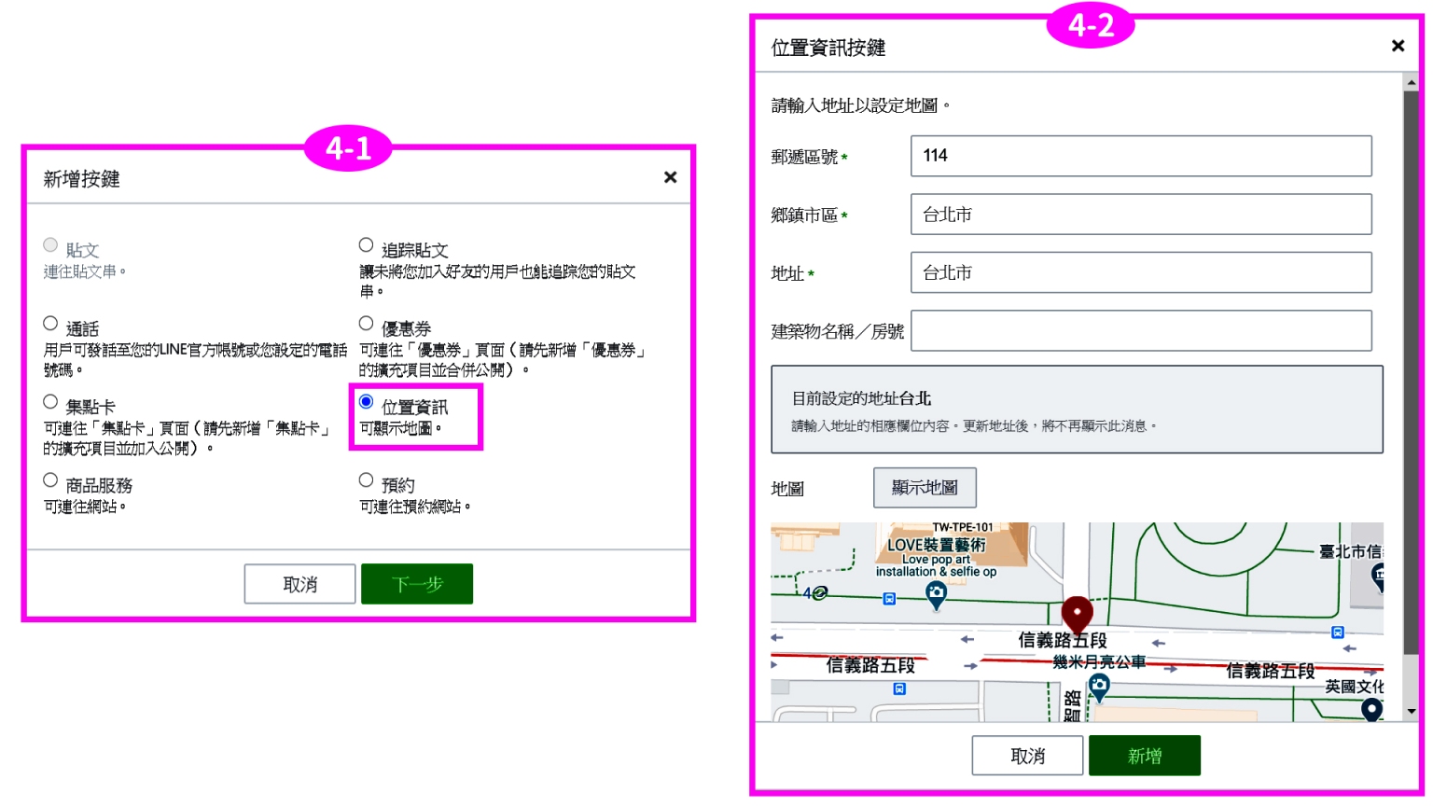Click the scrollbar up arrow in 位置資訊 dialog
1433x806 pixels.
(1411, 83)
